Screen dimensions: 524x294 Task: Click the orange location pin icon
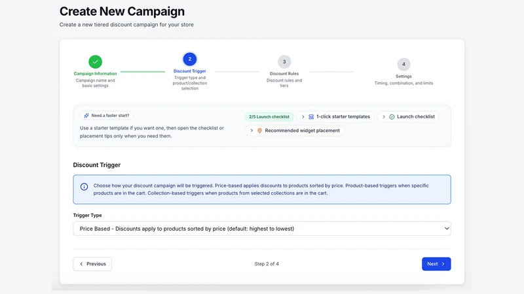pyautogui.click(x=259, y=131)
